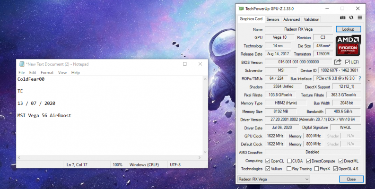Click the AMD CrossFire Disabled field
Viewport: 375px width, 189px height.
coord(313,152)
